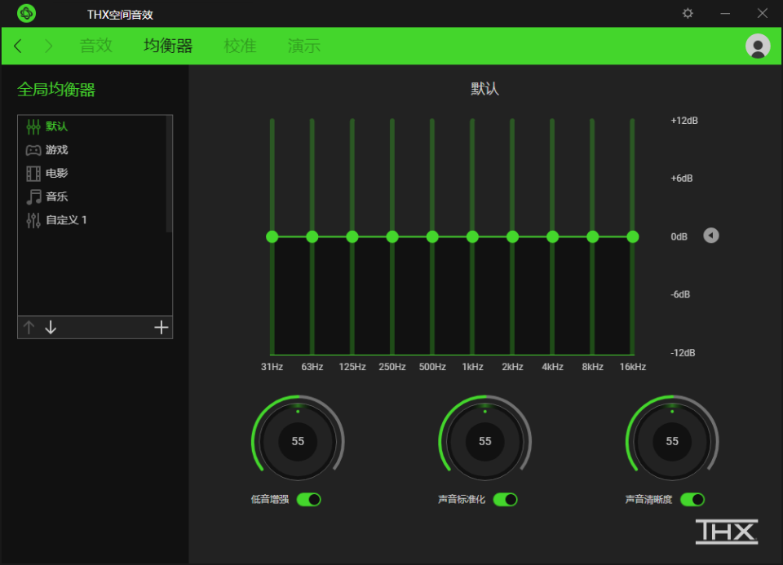Click the +12dB scale label

684,121
